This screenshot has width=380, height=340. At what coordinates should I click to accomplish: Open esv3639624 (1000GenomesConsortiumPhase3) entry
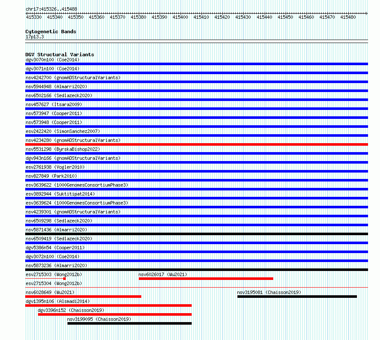point(77,203)
